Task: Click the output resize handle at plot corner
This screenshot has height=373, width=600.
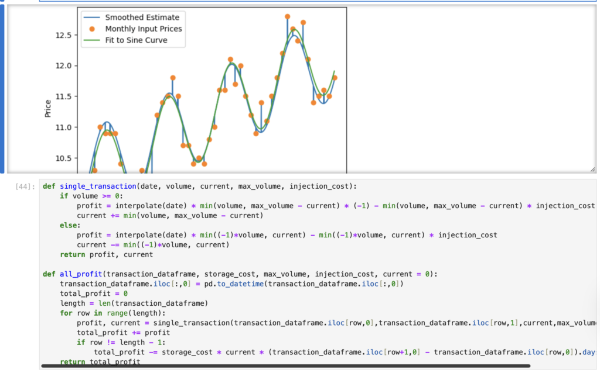Action: pos(592,169)
